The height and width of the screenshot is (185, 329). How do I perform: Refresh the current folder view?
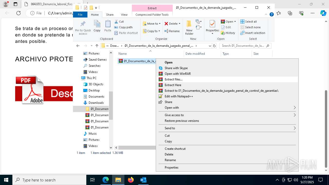214,46
